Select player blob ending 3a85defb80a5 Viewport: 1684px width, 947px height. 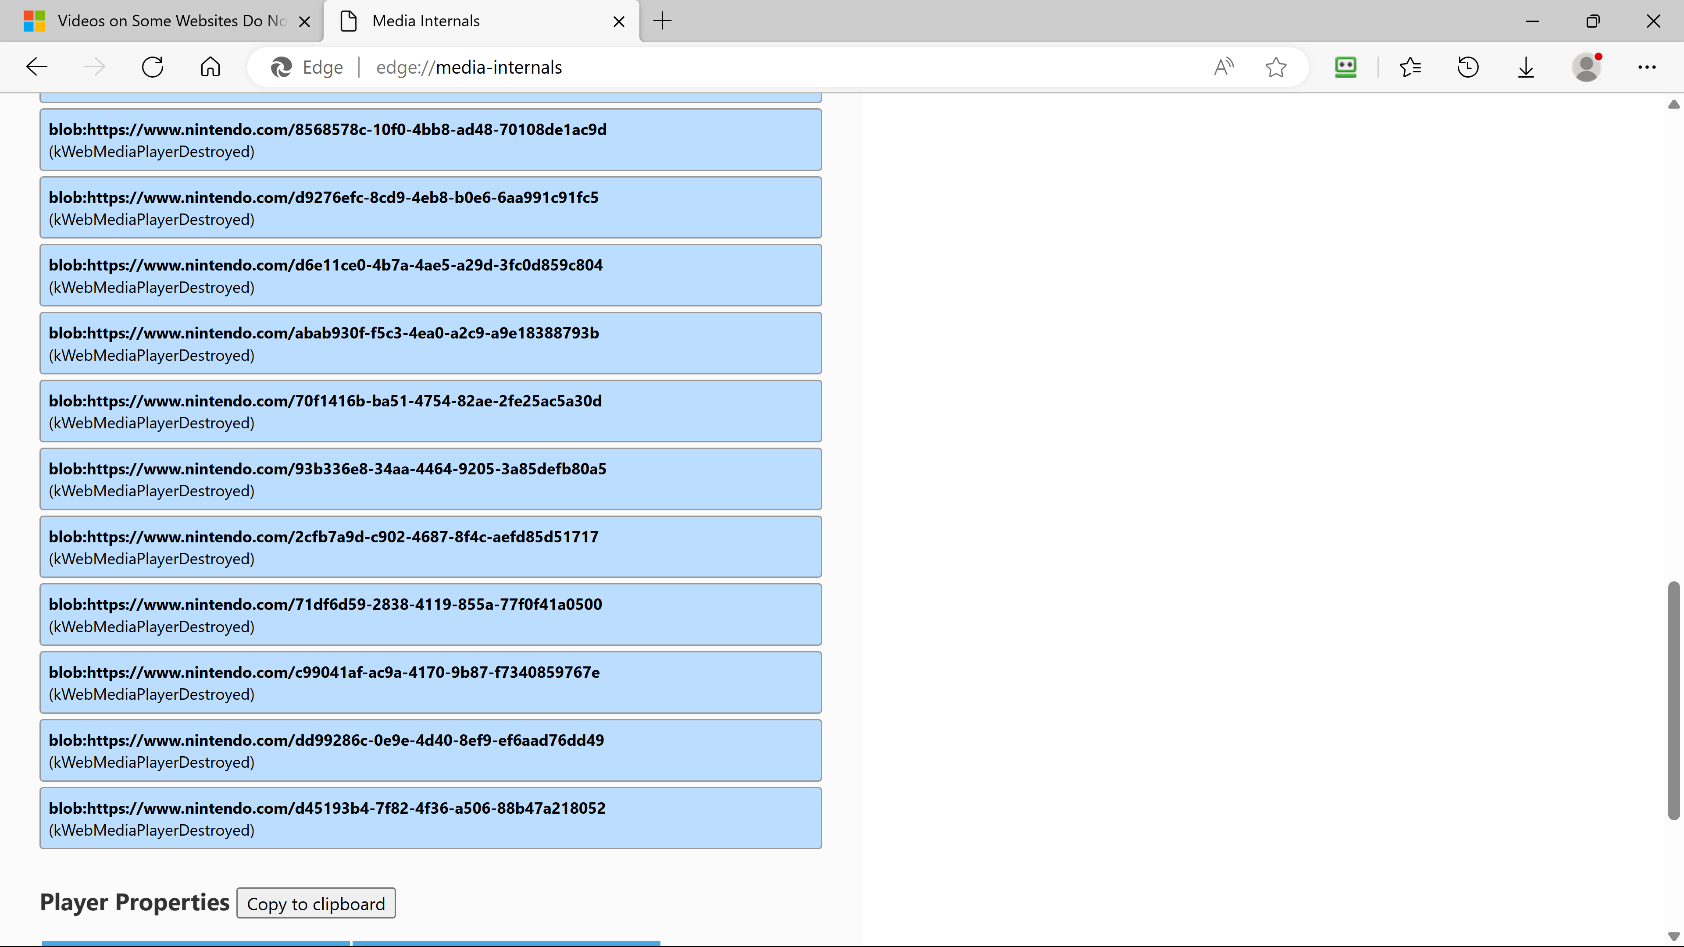coord(430,479)
